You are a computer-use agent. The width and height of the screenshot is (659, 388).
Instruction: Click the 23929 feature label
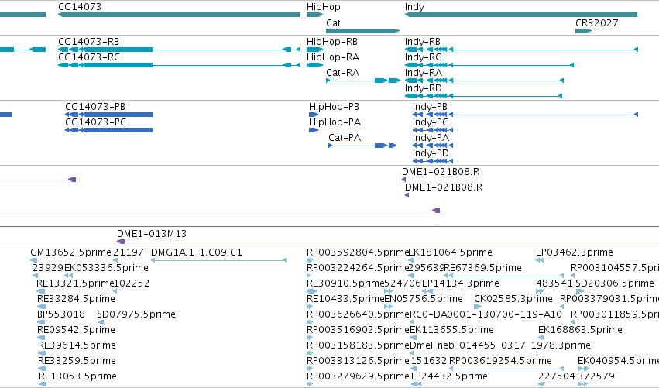(x=48, y=268)
